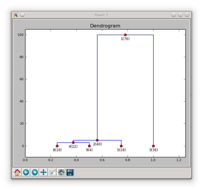Go back to the previous view arrow

point(26,172)
